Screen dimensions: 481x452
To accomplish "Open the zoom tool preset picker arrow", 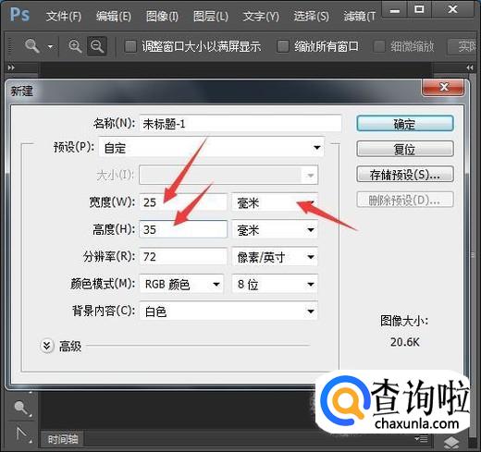I will (50, 47).
